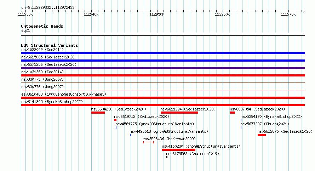Viewport: 315px width, 171px height.
Task: Click the nsv830776 (Wong2007) label
Action: 42,87
